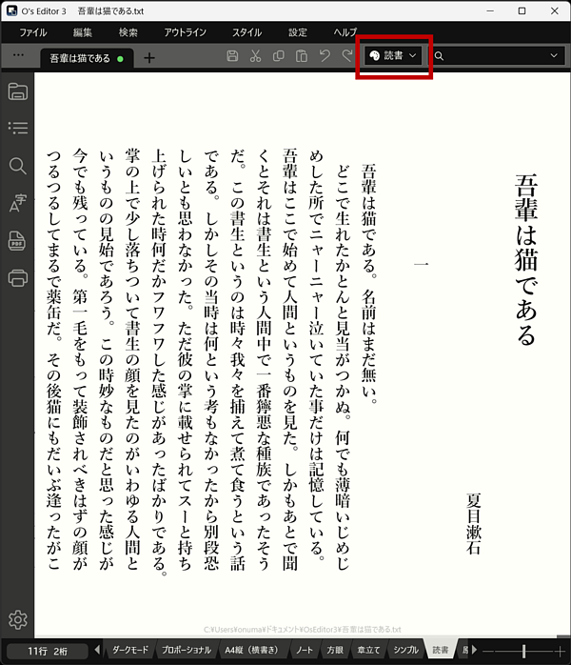571x665 pixels.
Task: Click the Print sidebar icon
Action: (18, 278)
